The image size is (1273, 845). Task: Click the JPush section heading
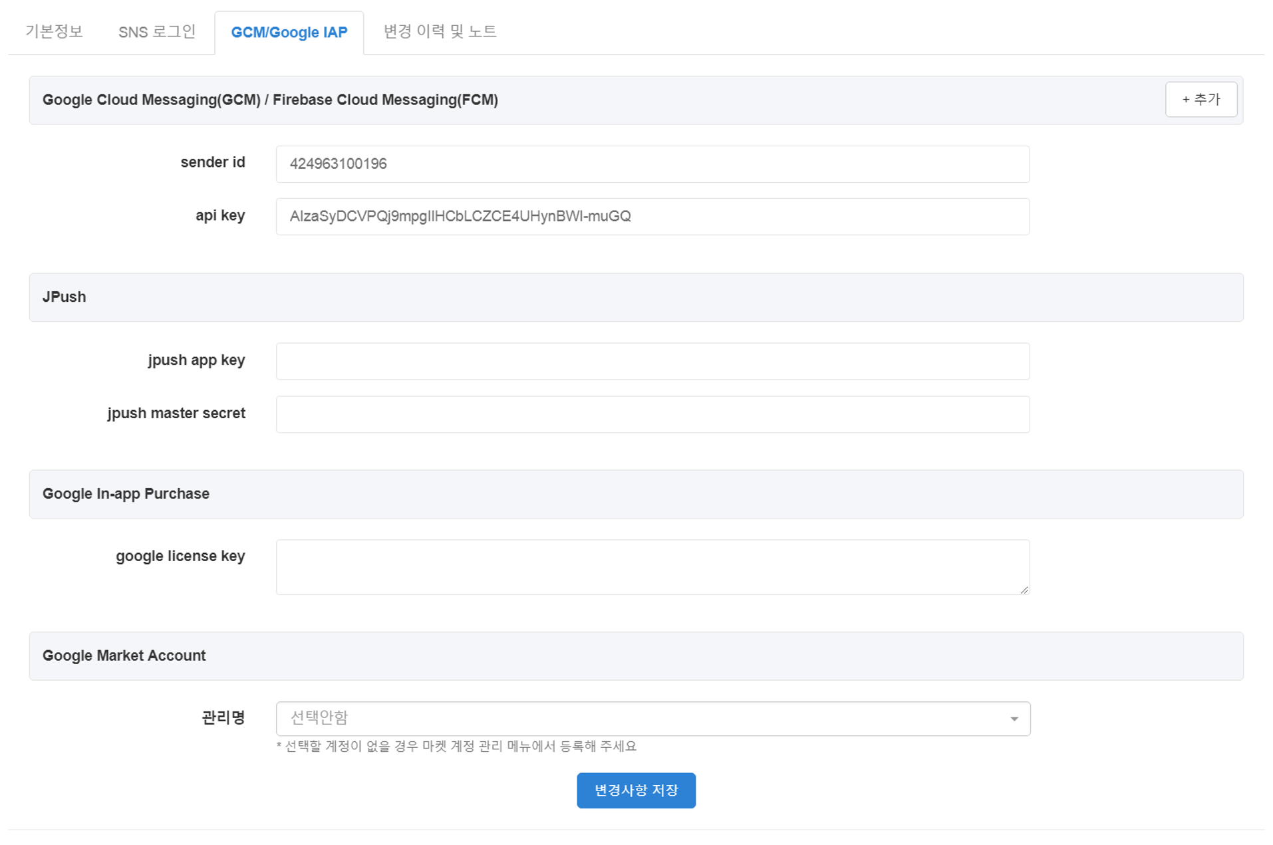(64, 297)
